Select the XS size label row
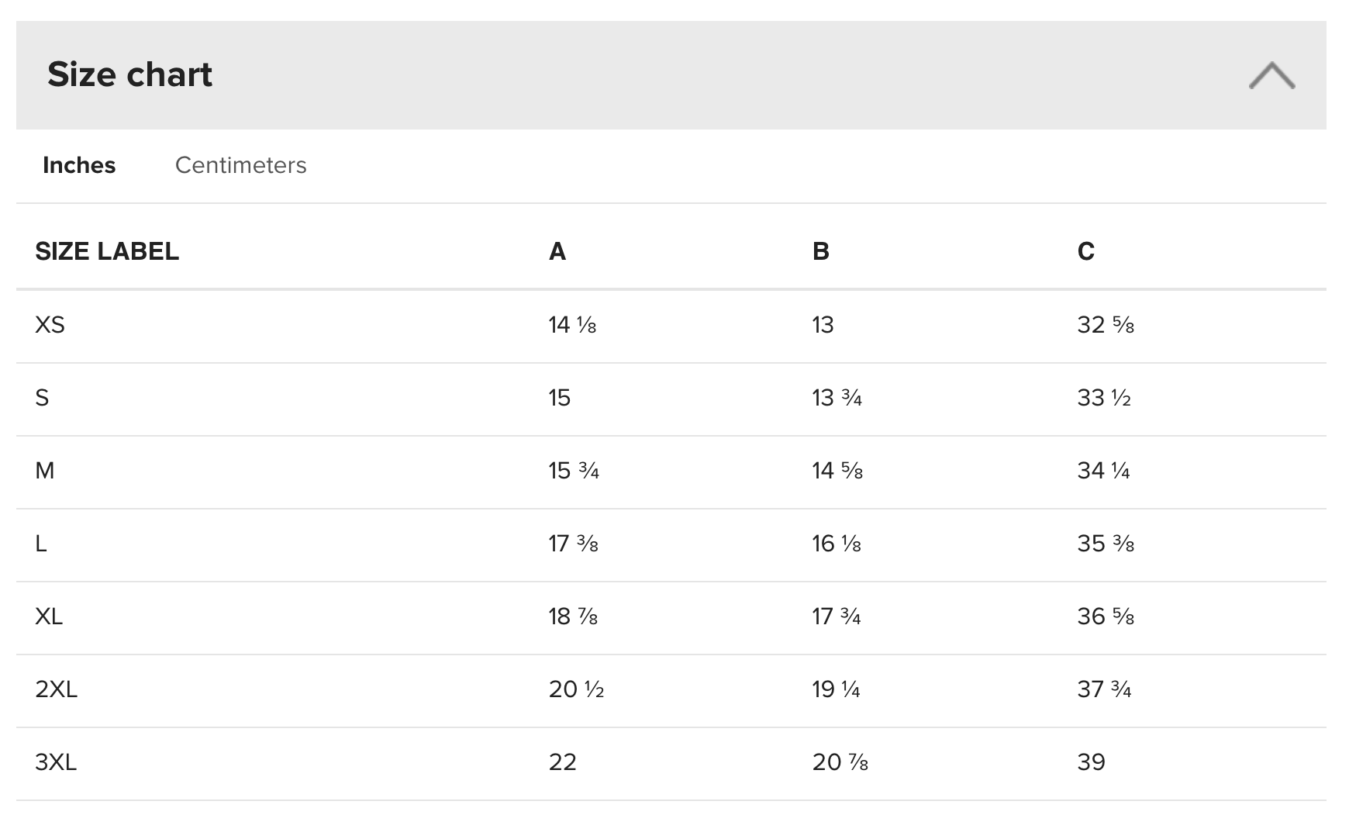This screenshot has width=1349, height=822. pyautogui.click(x=50, y=325)
